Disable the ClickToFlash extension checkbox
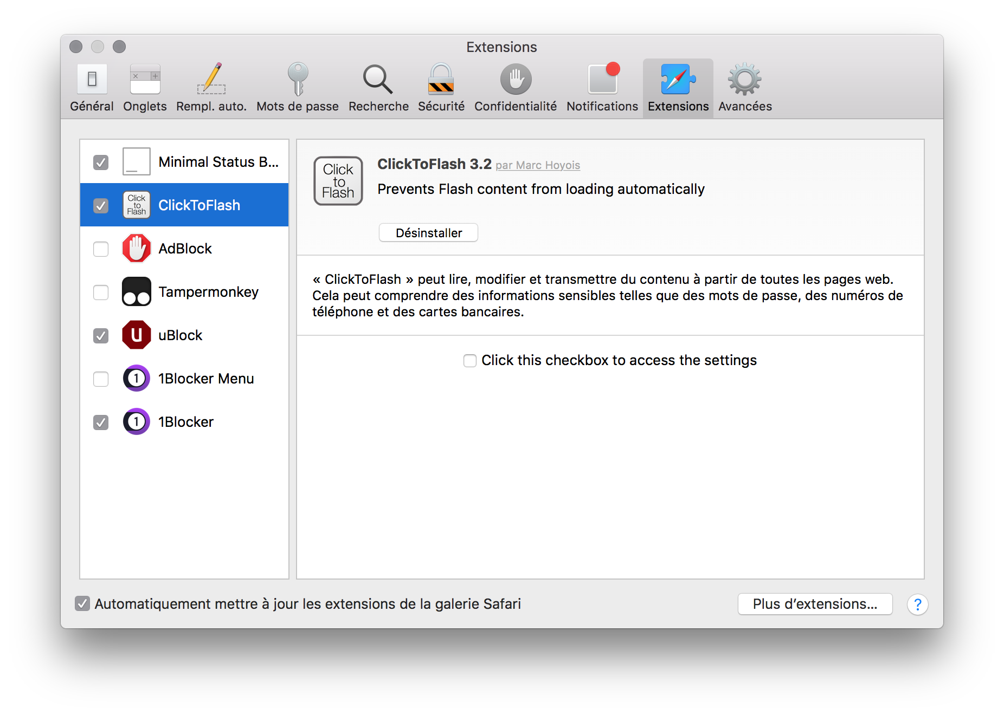 tap(101, 205)
